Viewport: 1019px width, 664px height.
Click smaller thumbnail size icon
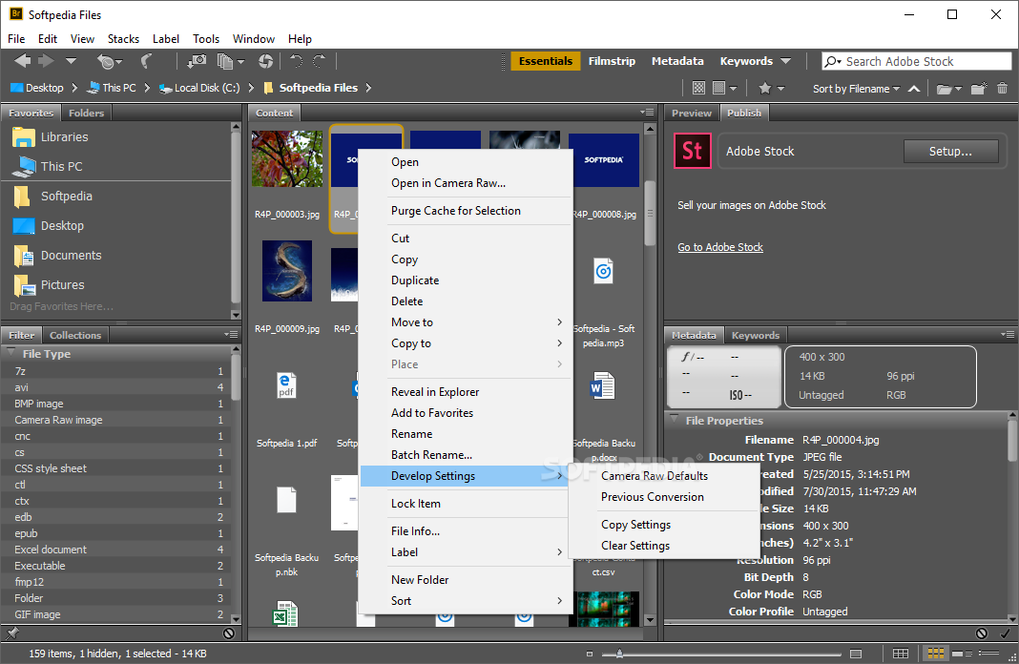(590, 654)
